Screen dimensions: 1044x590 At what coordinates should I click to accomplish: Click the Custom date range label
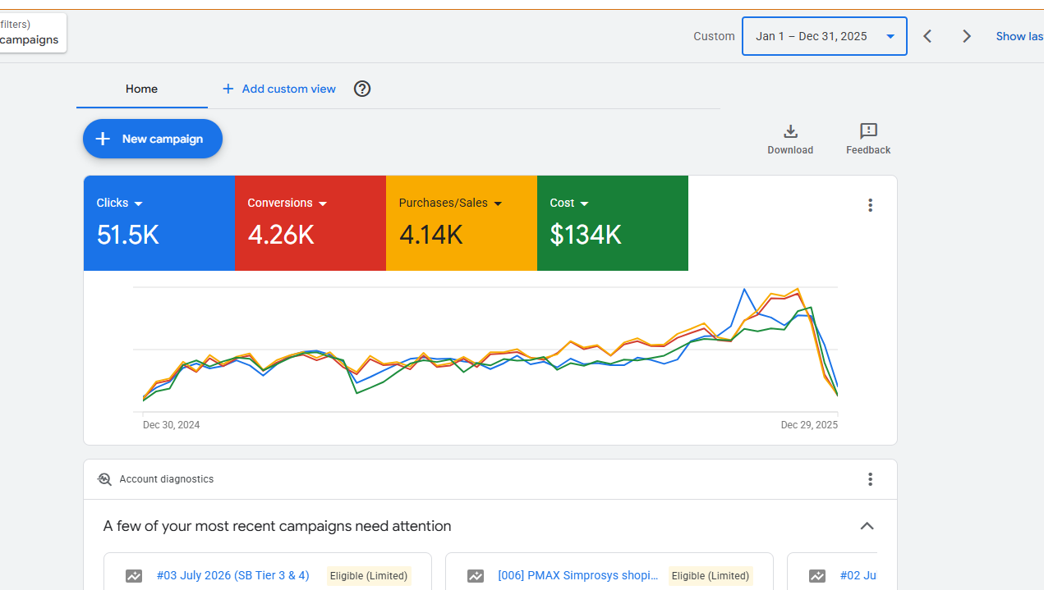[714, 36]
